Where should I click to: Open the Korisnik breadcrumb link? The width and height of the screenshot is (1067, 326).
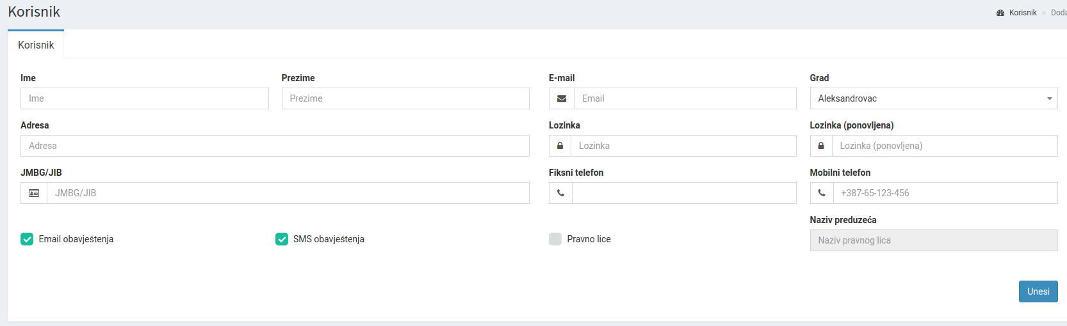tap(1023, 13)
